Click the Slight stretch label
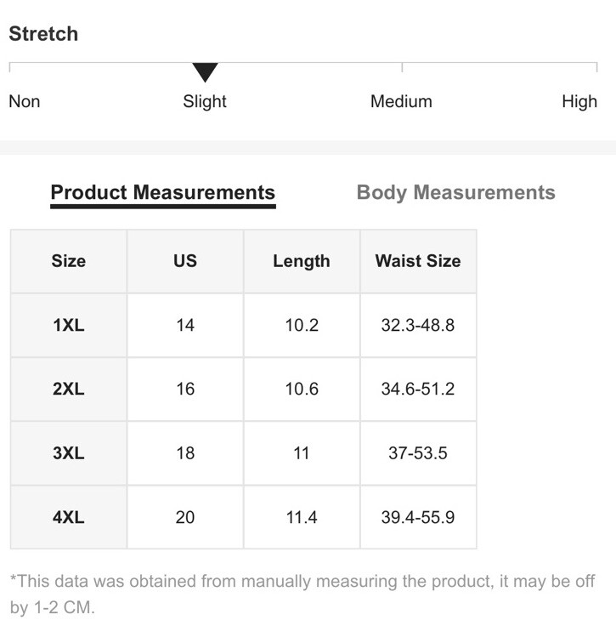The height and width of the screenshot is (637, 616). 205,101
